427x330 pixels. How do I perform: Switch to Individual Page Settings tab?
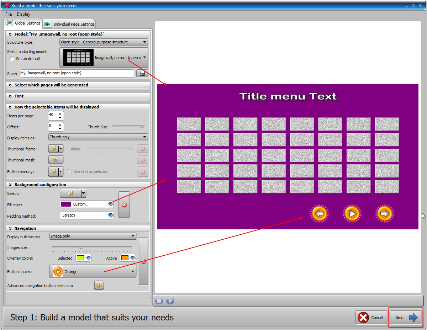click(x=69, y=24)
